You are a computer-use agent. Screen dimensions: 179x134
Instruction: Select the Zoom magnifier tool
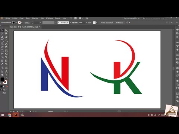6,75
